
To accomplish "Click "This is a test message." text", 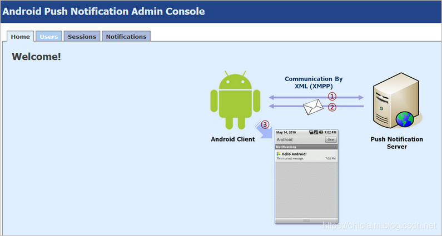I will [x=290, y=159].
